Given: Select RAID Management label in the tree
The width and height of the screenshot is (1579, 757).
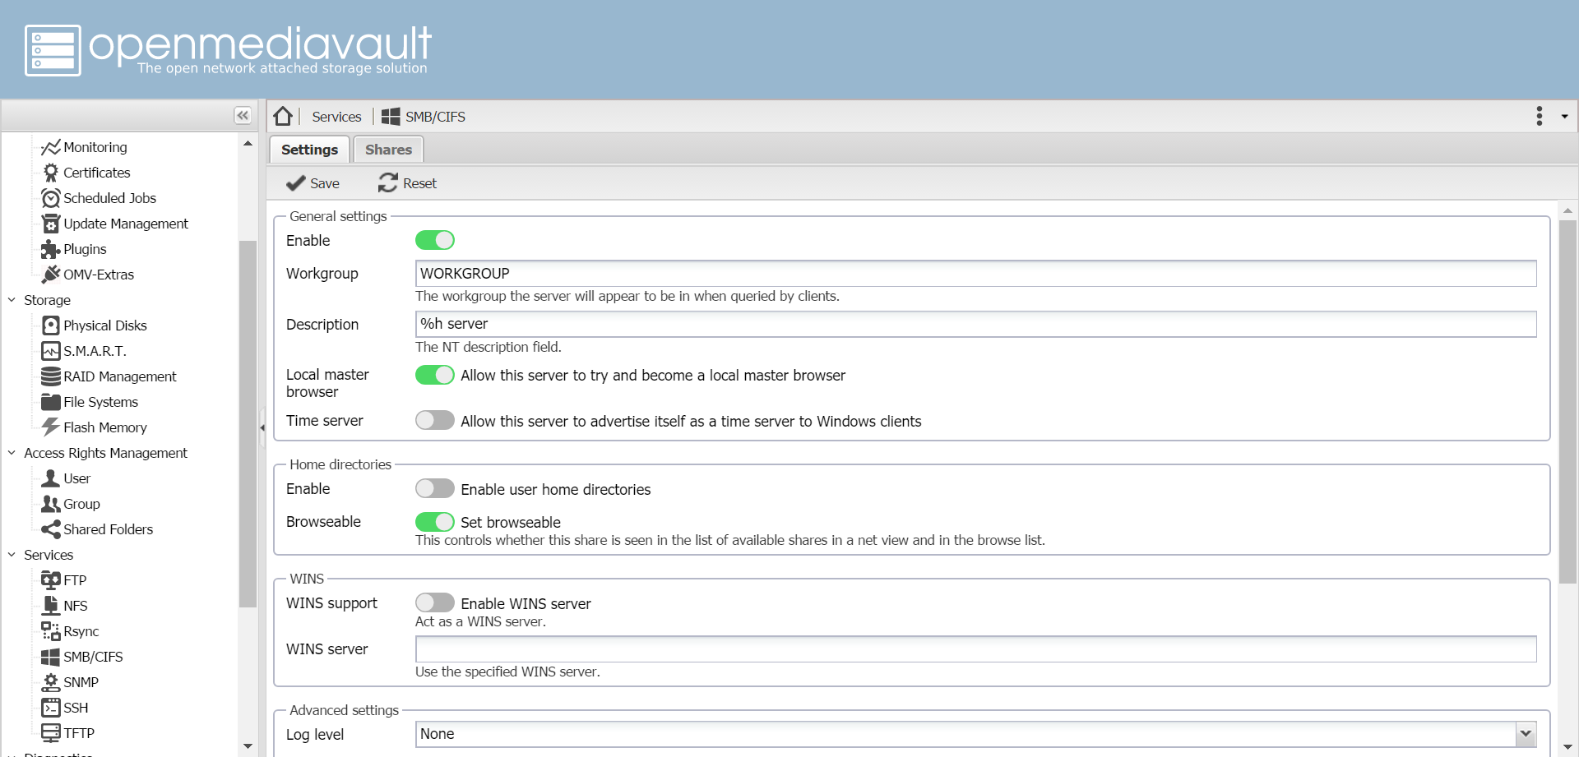Looking at the screenshot, I should coord(120,376).
